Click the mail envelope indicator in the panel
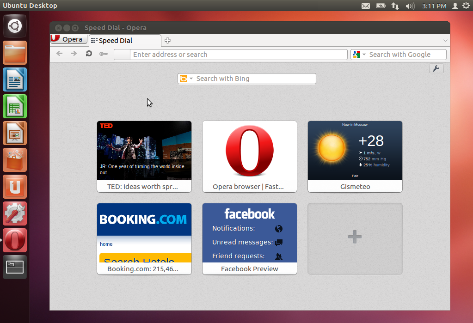Screen dimensions: 473x323 click(366, 6)
